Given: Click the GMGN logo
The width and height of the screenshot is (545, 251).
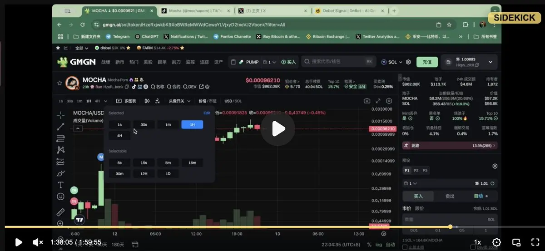Looking at the screenshot, I should tap(75, 62).
